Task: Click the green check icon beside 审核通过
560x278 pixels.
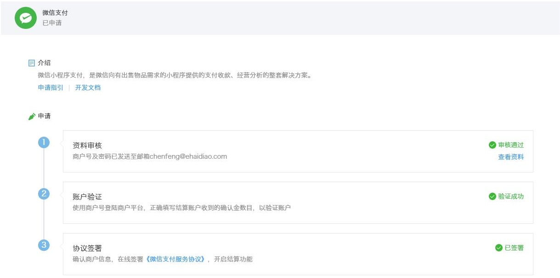Action: 493,145
